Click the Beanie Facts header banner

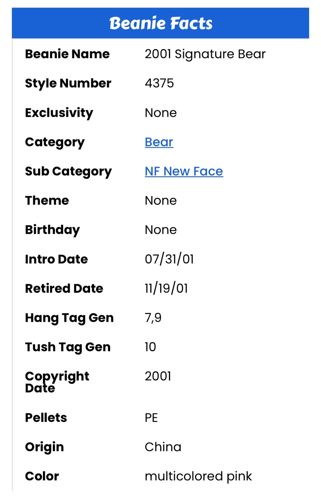(160, 23)
